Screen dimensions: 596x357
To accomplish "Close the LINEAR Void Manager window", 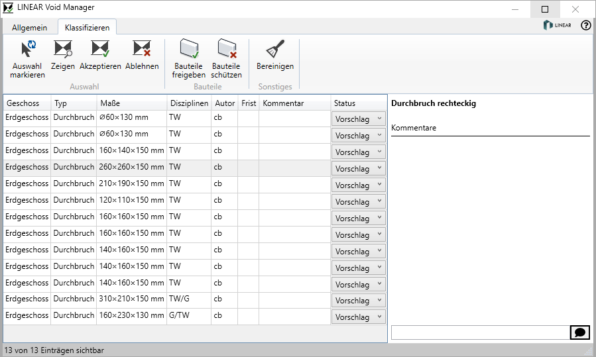I will pyautogui.click(x=575, y=9).
